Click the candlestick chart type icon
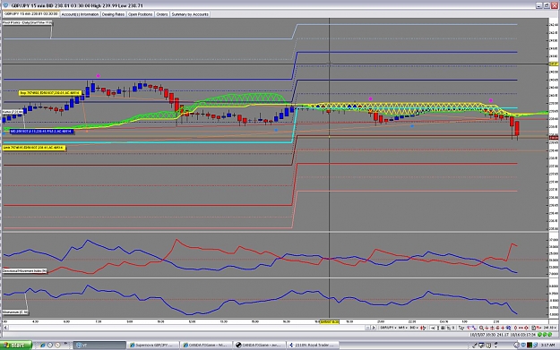 423,328
